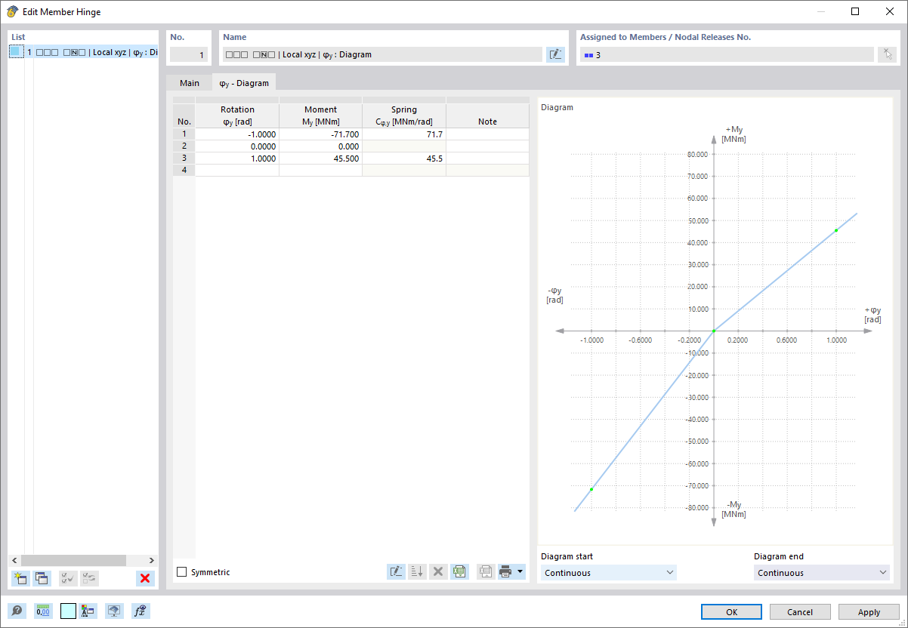This screenshot has width=908, height=628.
Task: Click the units and decimal places icon
Action: (43, 611)
